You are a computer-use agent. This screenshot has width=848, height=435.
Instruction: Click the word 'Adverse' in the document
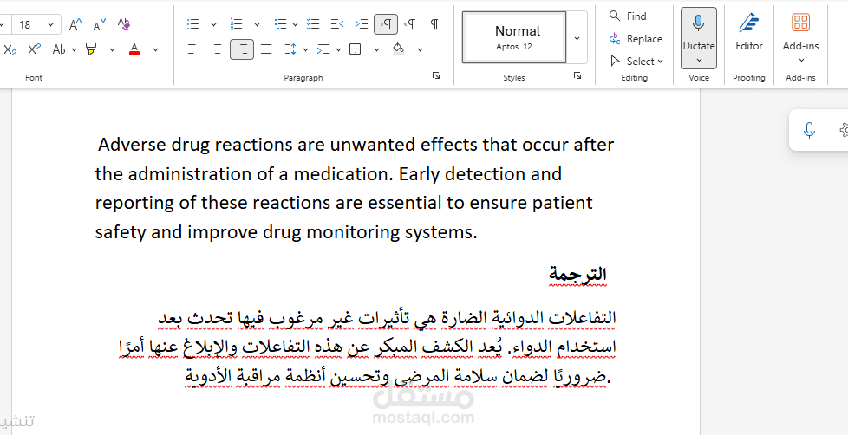coord(133,145)
